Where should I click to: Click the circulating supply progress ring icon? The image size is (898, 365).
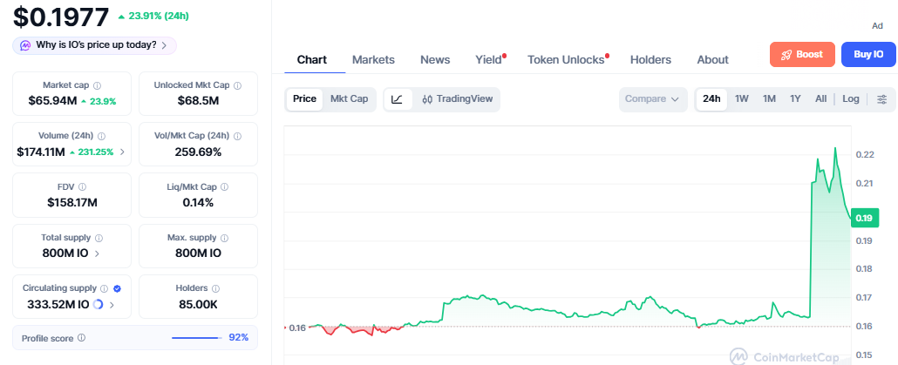(98, 304)
